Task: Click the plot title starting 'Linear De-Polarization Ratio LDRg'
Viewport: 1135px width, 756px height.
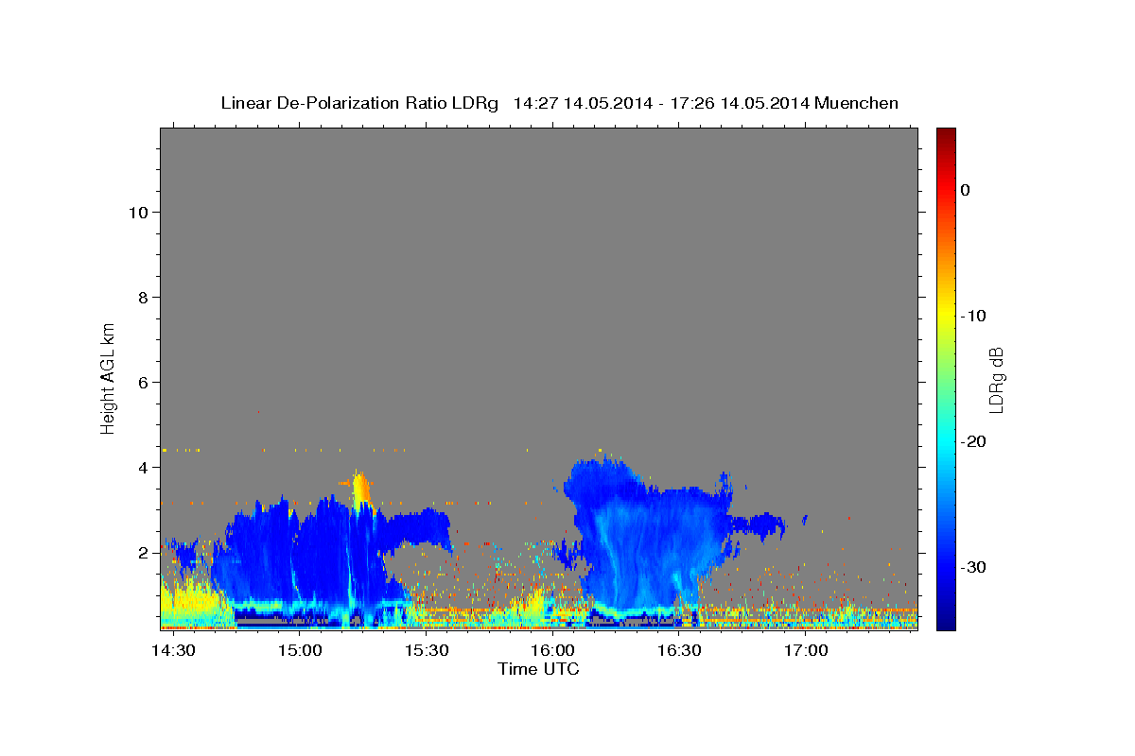Action: click(x=559, y=103)
